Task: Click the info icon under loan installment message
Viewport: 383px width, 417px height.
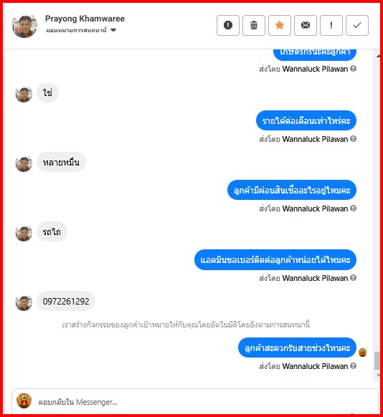Action: click(353, 208)
